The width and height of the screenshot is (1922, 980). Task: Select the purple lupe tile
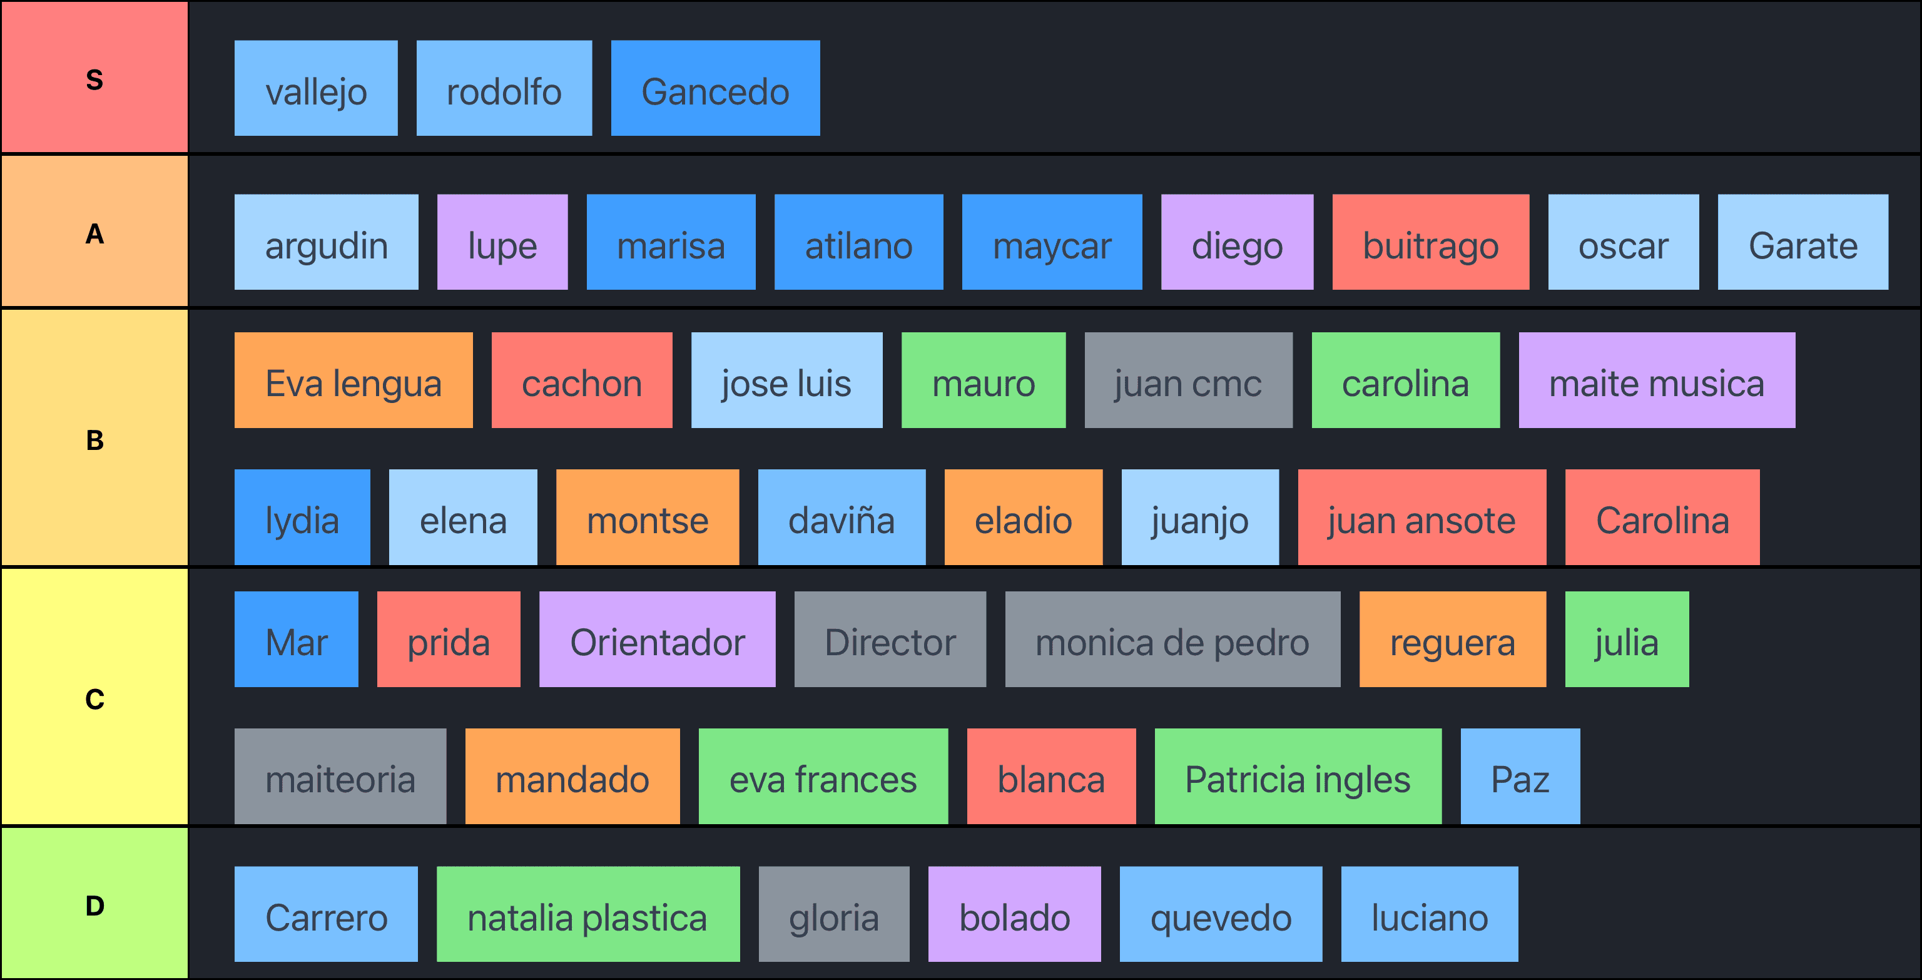(502, 242)
